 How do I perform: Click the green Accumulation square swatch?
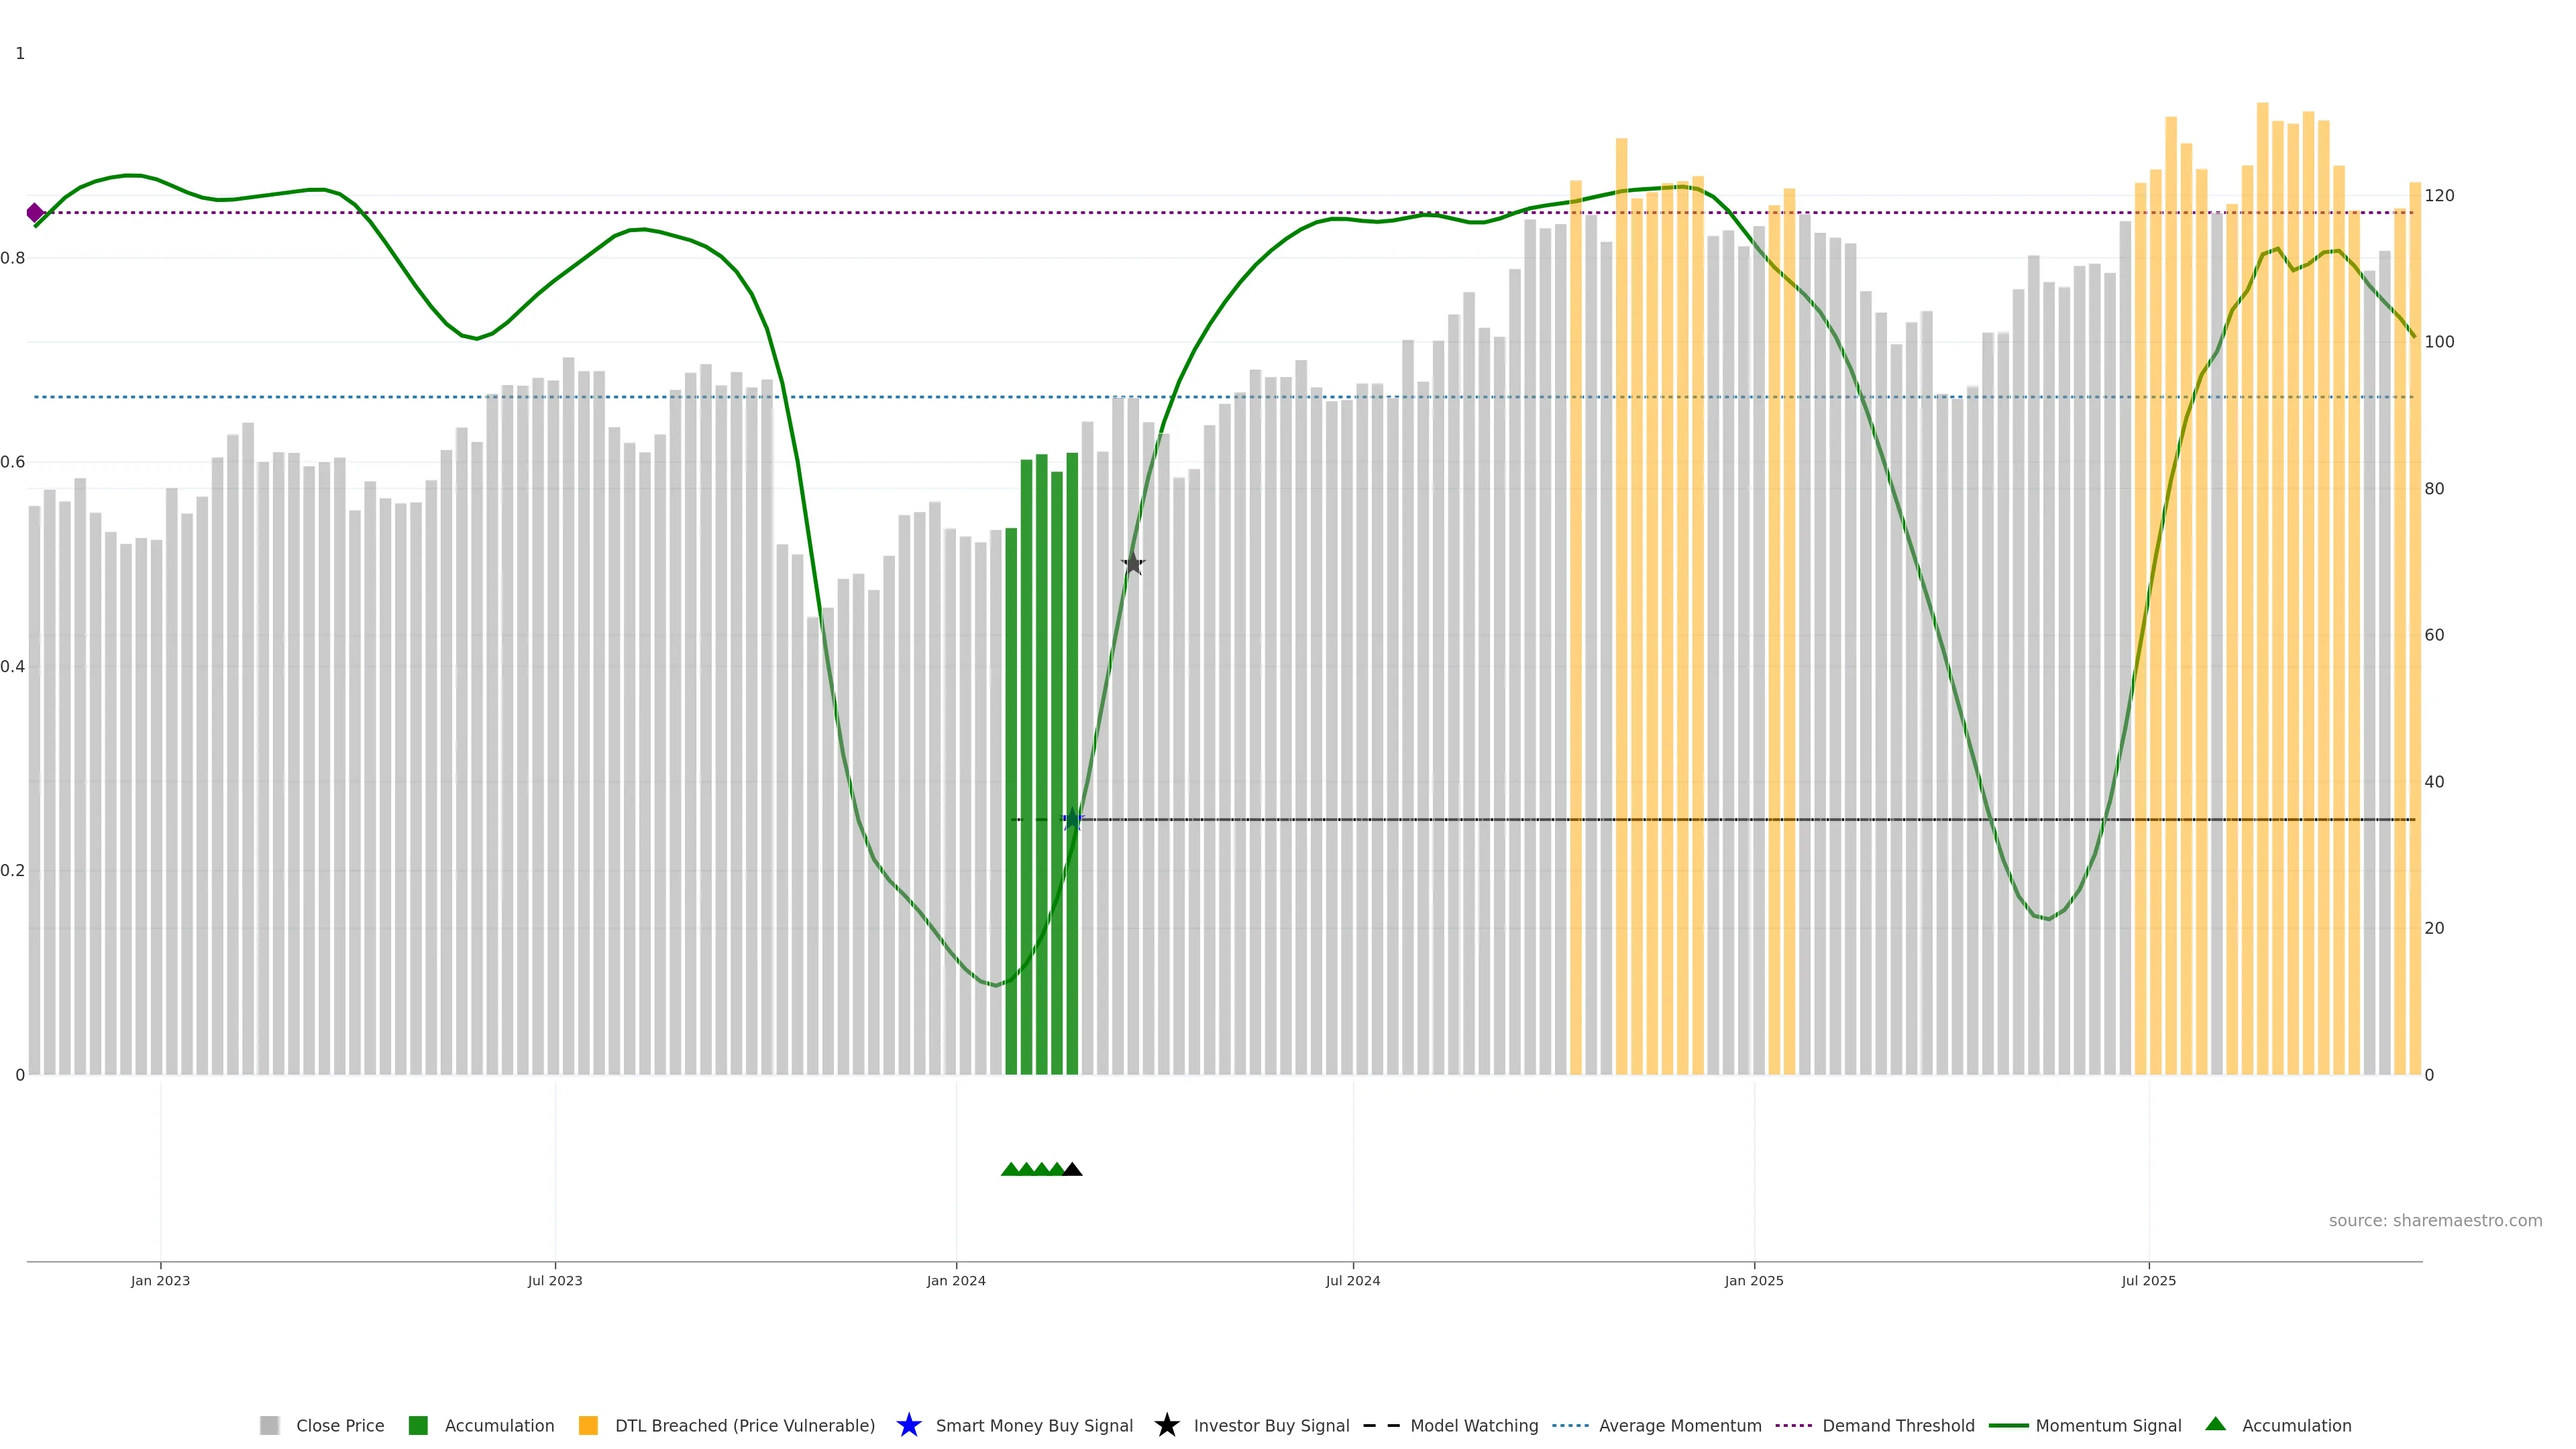tap(418, 1426)
